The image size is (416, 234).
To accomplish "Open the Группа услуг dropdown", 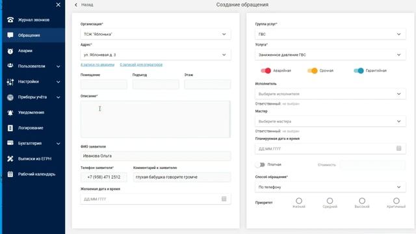I will click(330, 34).
